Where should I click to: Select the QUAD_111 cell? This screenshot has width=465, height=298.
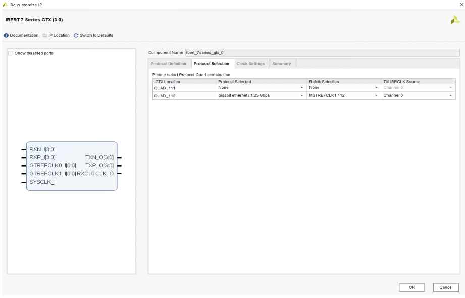[184, 88]
